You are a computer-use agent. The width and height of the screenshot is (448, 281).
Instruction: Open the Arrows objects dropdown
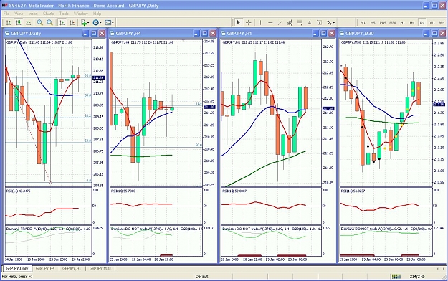click(331, 22)
